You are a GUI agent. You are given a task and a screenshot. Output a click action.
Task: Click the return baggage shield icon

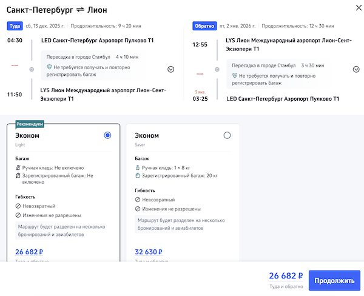(x=234, y=75)
